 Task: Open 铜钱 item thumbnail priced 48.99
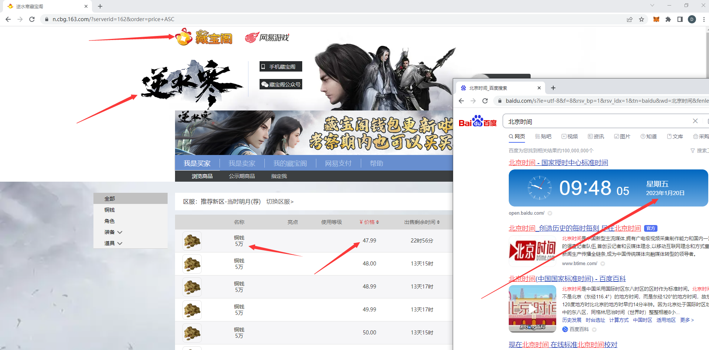[192, 287]
